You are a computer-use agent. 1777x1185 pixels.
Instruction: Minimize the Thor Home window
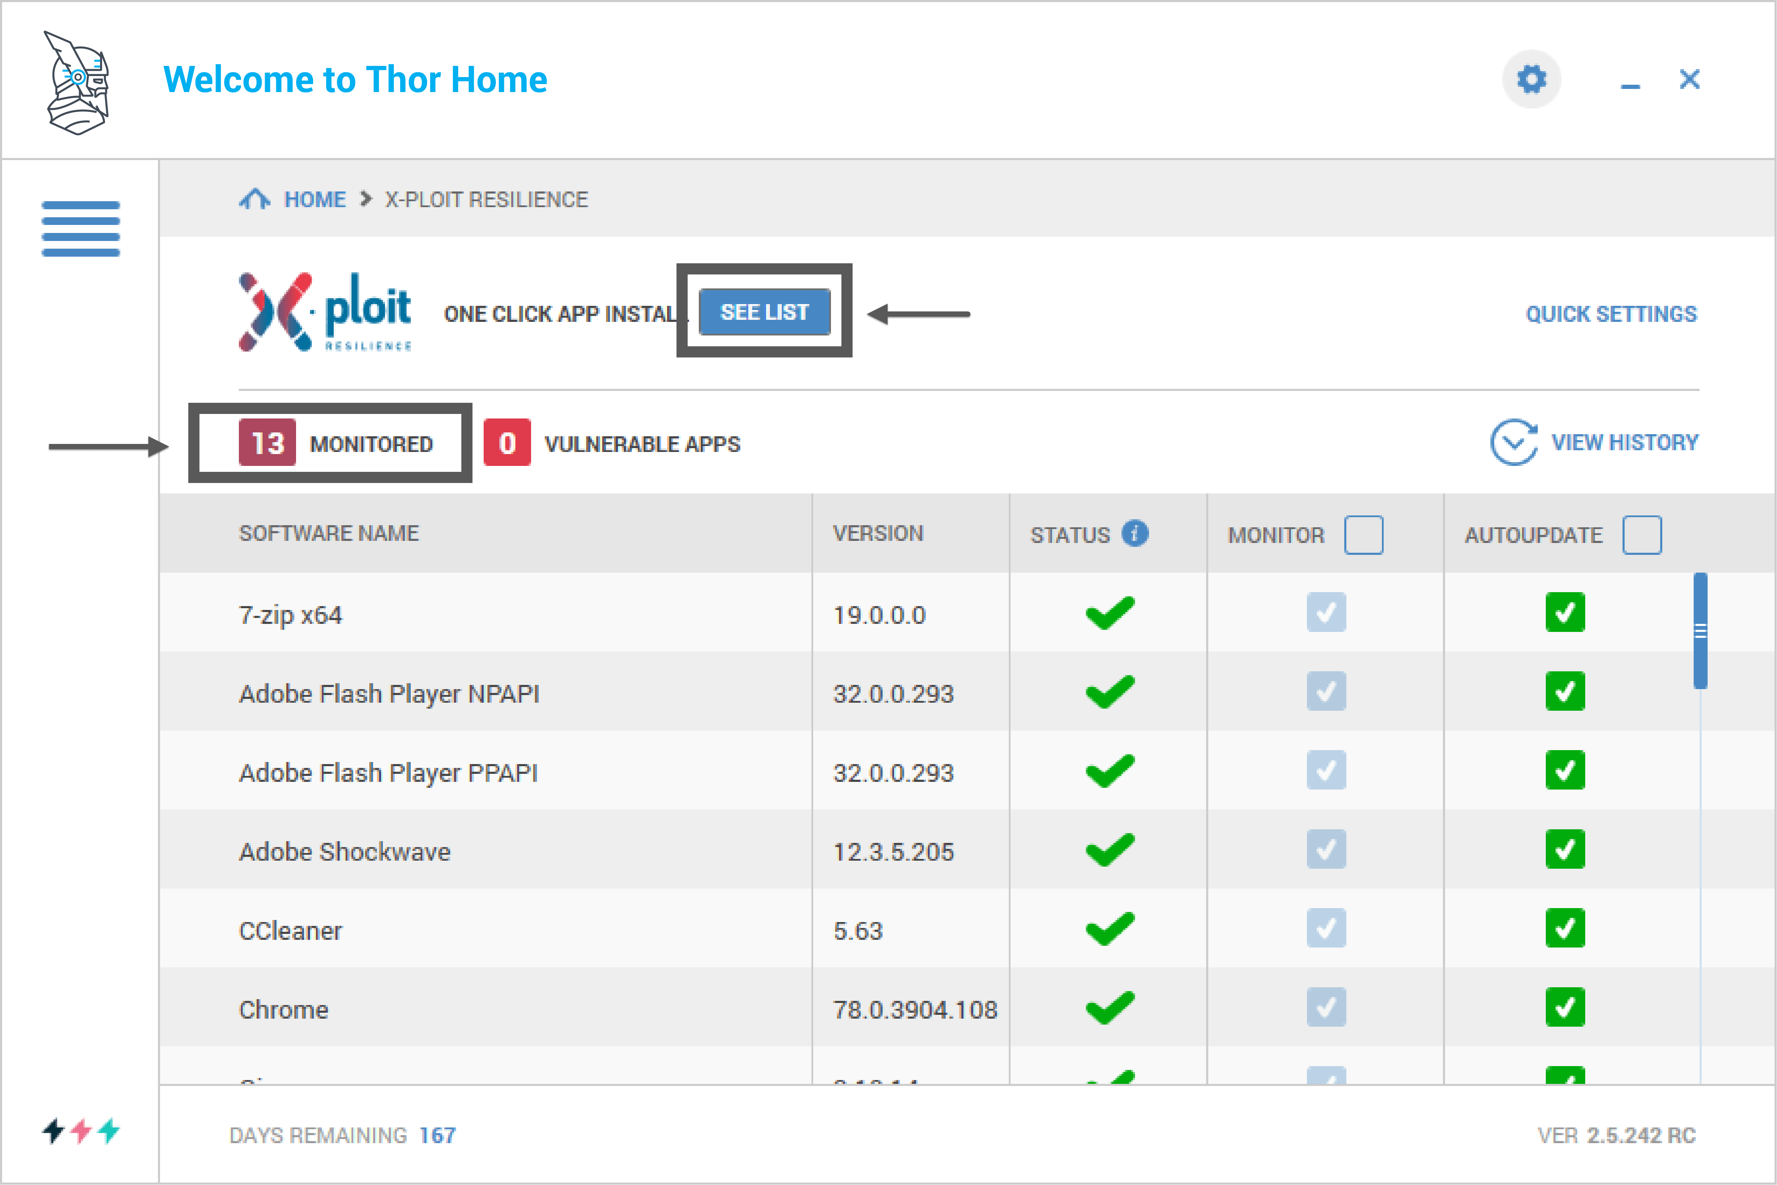click(1631, 86)
